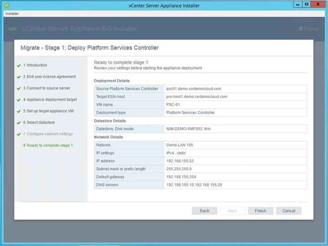
Task: Click the Deployment type value Platform Services Controller
Action: (191, 113)
